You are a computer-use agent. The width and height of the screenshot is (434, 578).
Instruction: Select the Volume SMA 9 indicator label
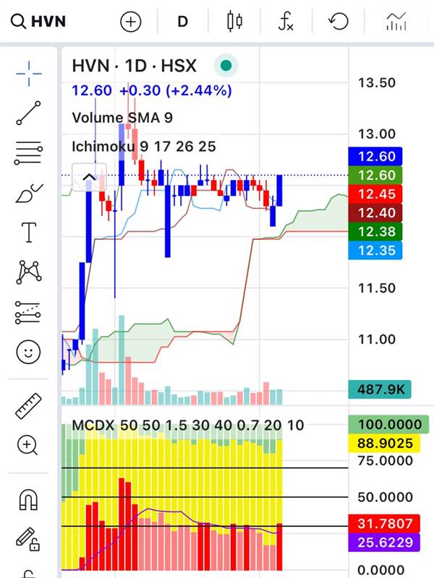pos(122,118)
